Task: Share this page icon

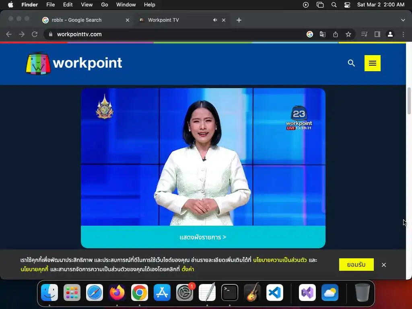Action: pyautogui.click(x=335, y=34)
